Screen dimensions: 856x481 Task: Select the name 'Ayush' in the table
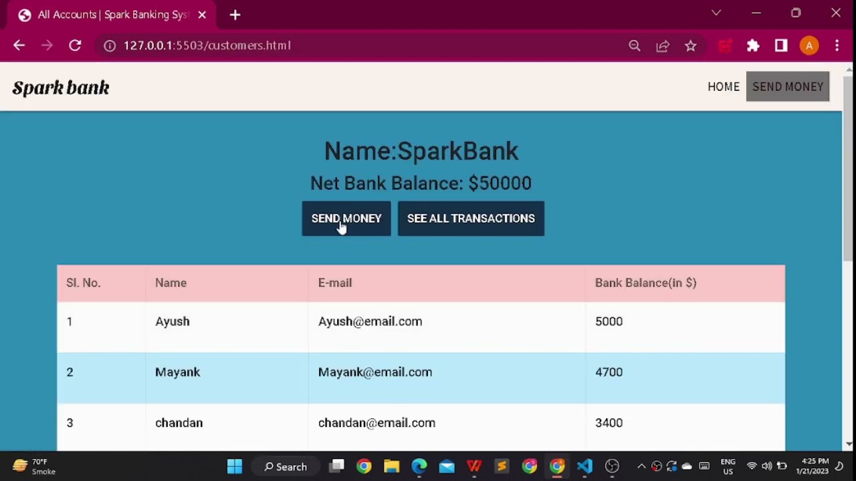pyautogui.click(x=173, y=321)
